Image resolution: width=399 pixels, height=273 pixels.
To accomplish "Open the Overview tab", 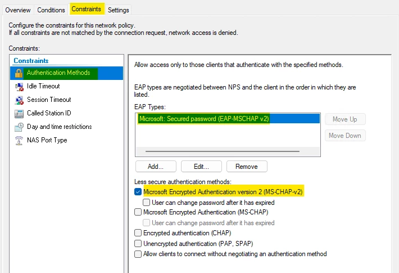I will [x=18, y=10].
